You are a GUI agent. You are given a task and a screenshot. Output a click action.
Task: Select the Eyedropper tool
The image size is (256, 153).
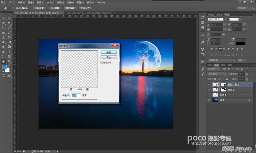[9, 28]
